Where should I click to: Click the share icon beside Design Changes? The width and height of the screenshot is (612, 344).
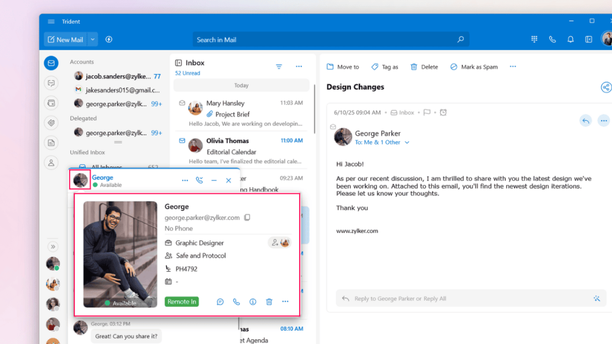(x=606, y=87)
